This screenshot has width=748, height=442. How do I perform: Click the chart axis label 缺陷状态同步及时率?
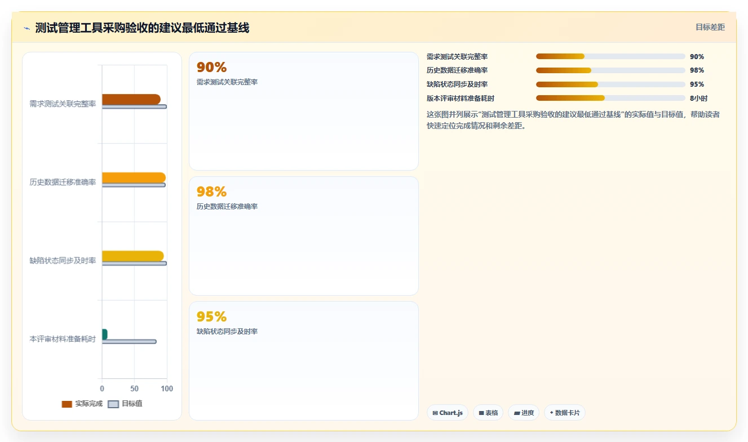click(x=63, y=261)
